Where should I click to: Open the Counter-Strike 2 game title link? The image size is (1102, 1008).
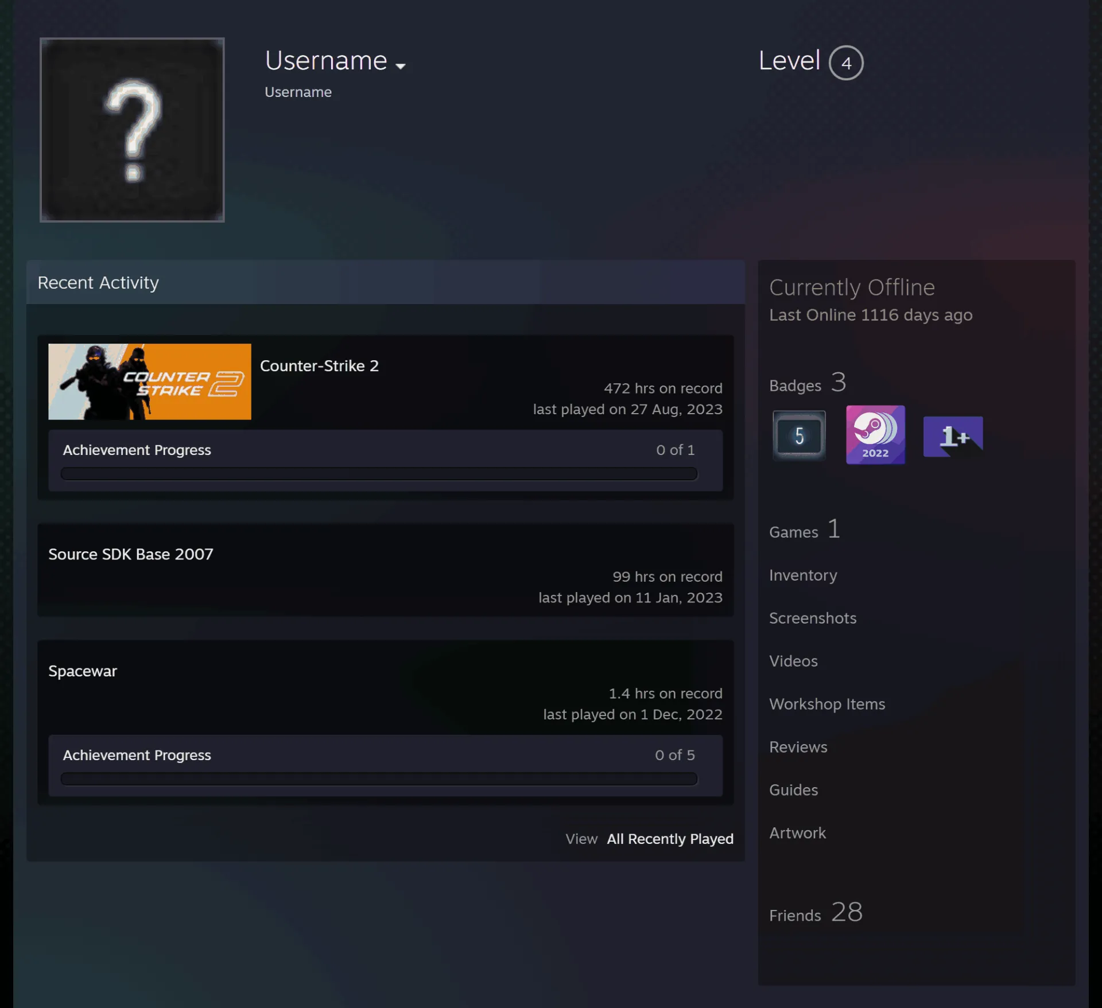[319, 365]
